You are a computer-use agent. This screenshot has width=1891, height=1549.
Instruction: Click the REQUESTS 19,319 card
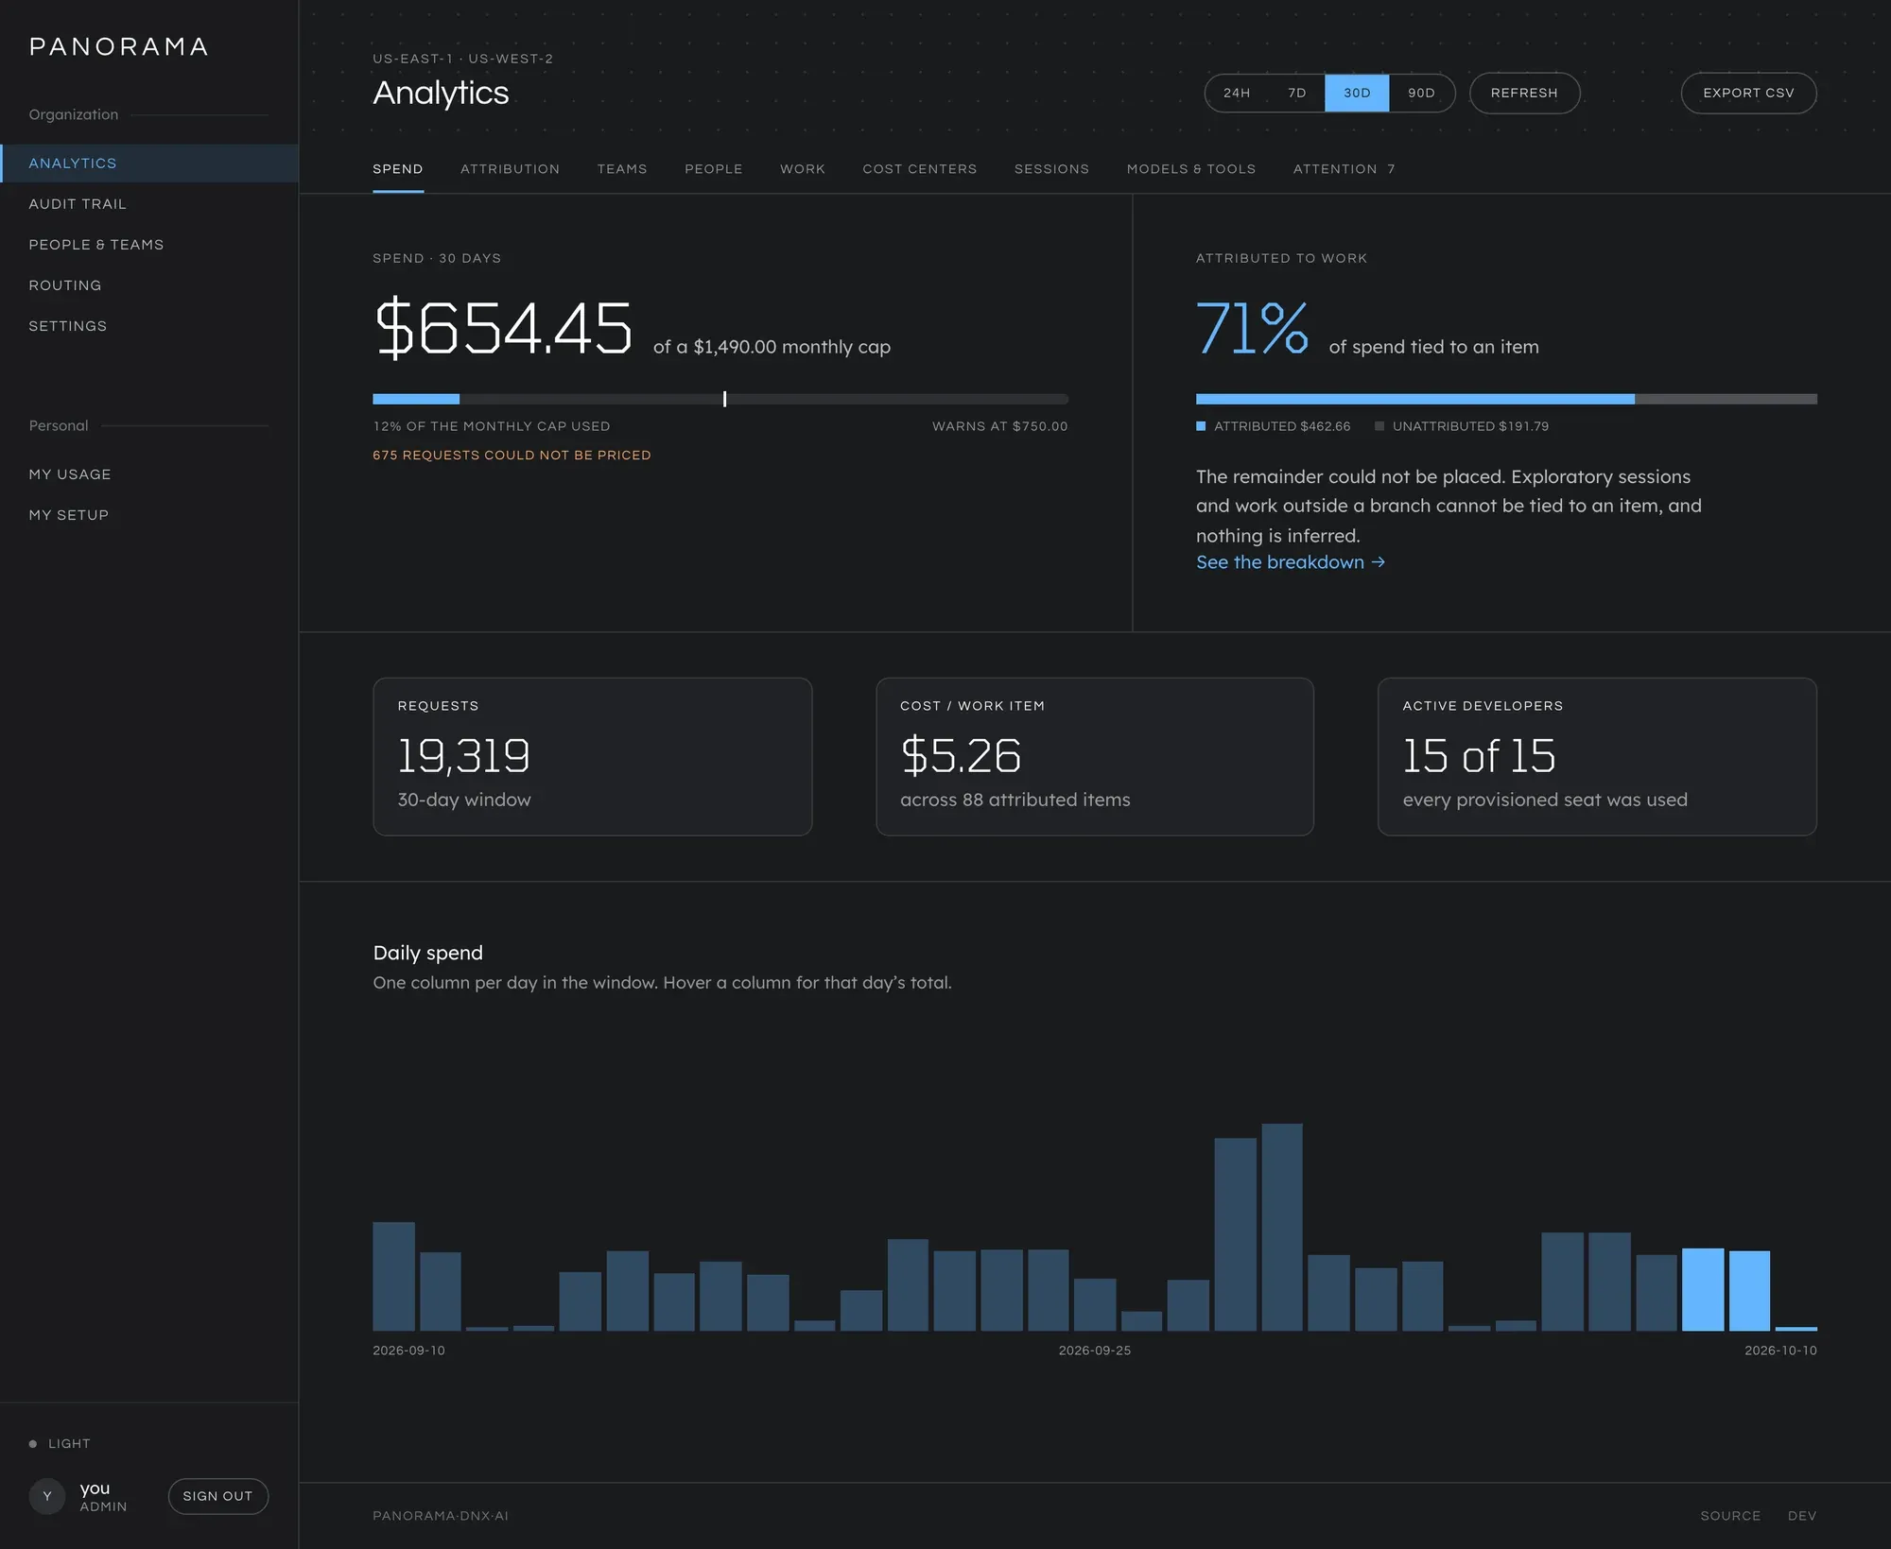click(593, 756)
